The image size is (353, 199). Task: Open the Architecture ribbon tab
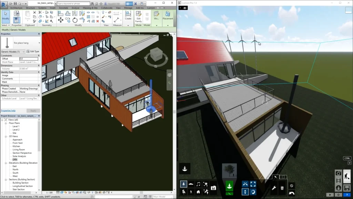point(16,8)
